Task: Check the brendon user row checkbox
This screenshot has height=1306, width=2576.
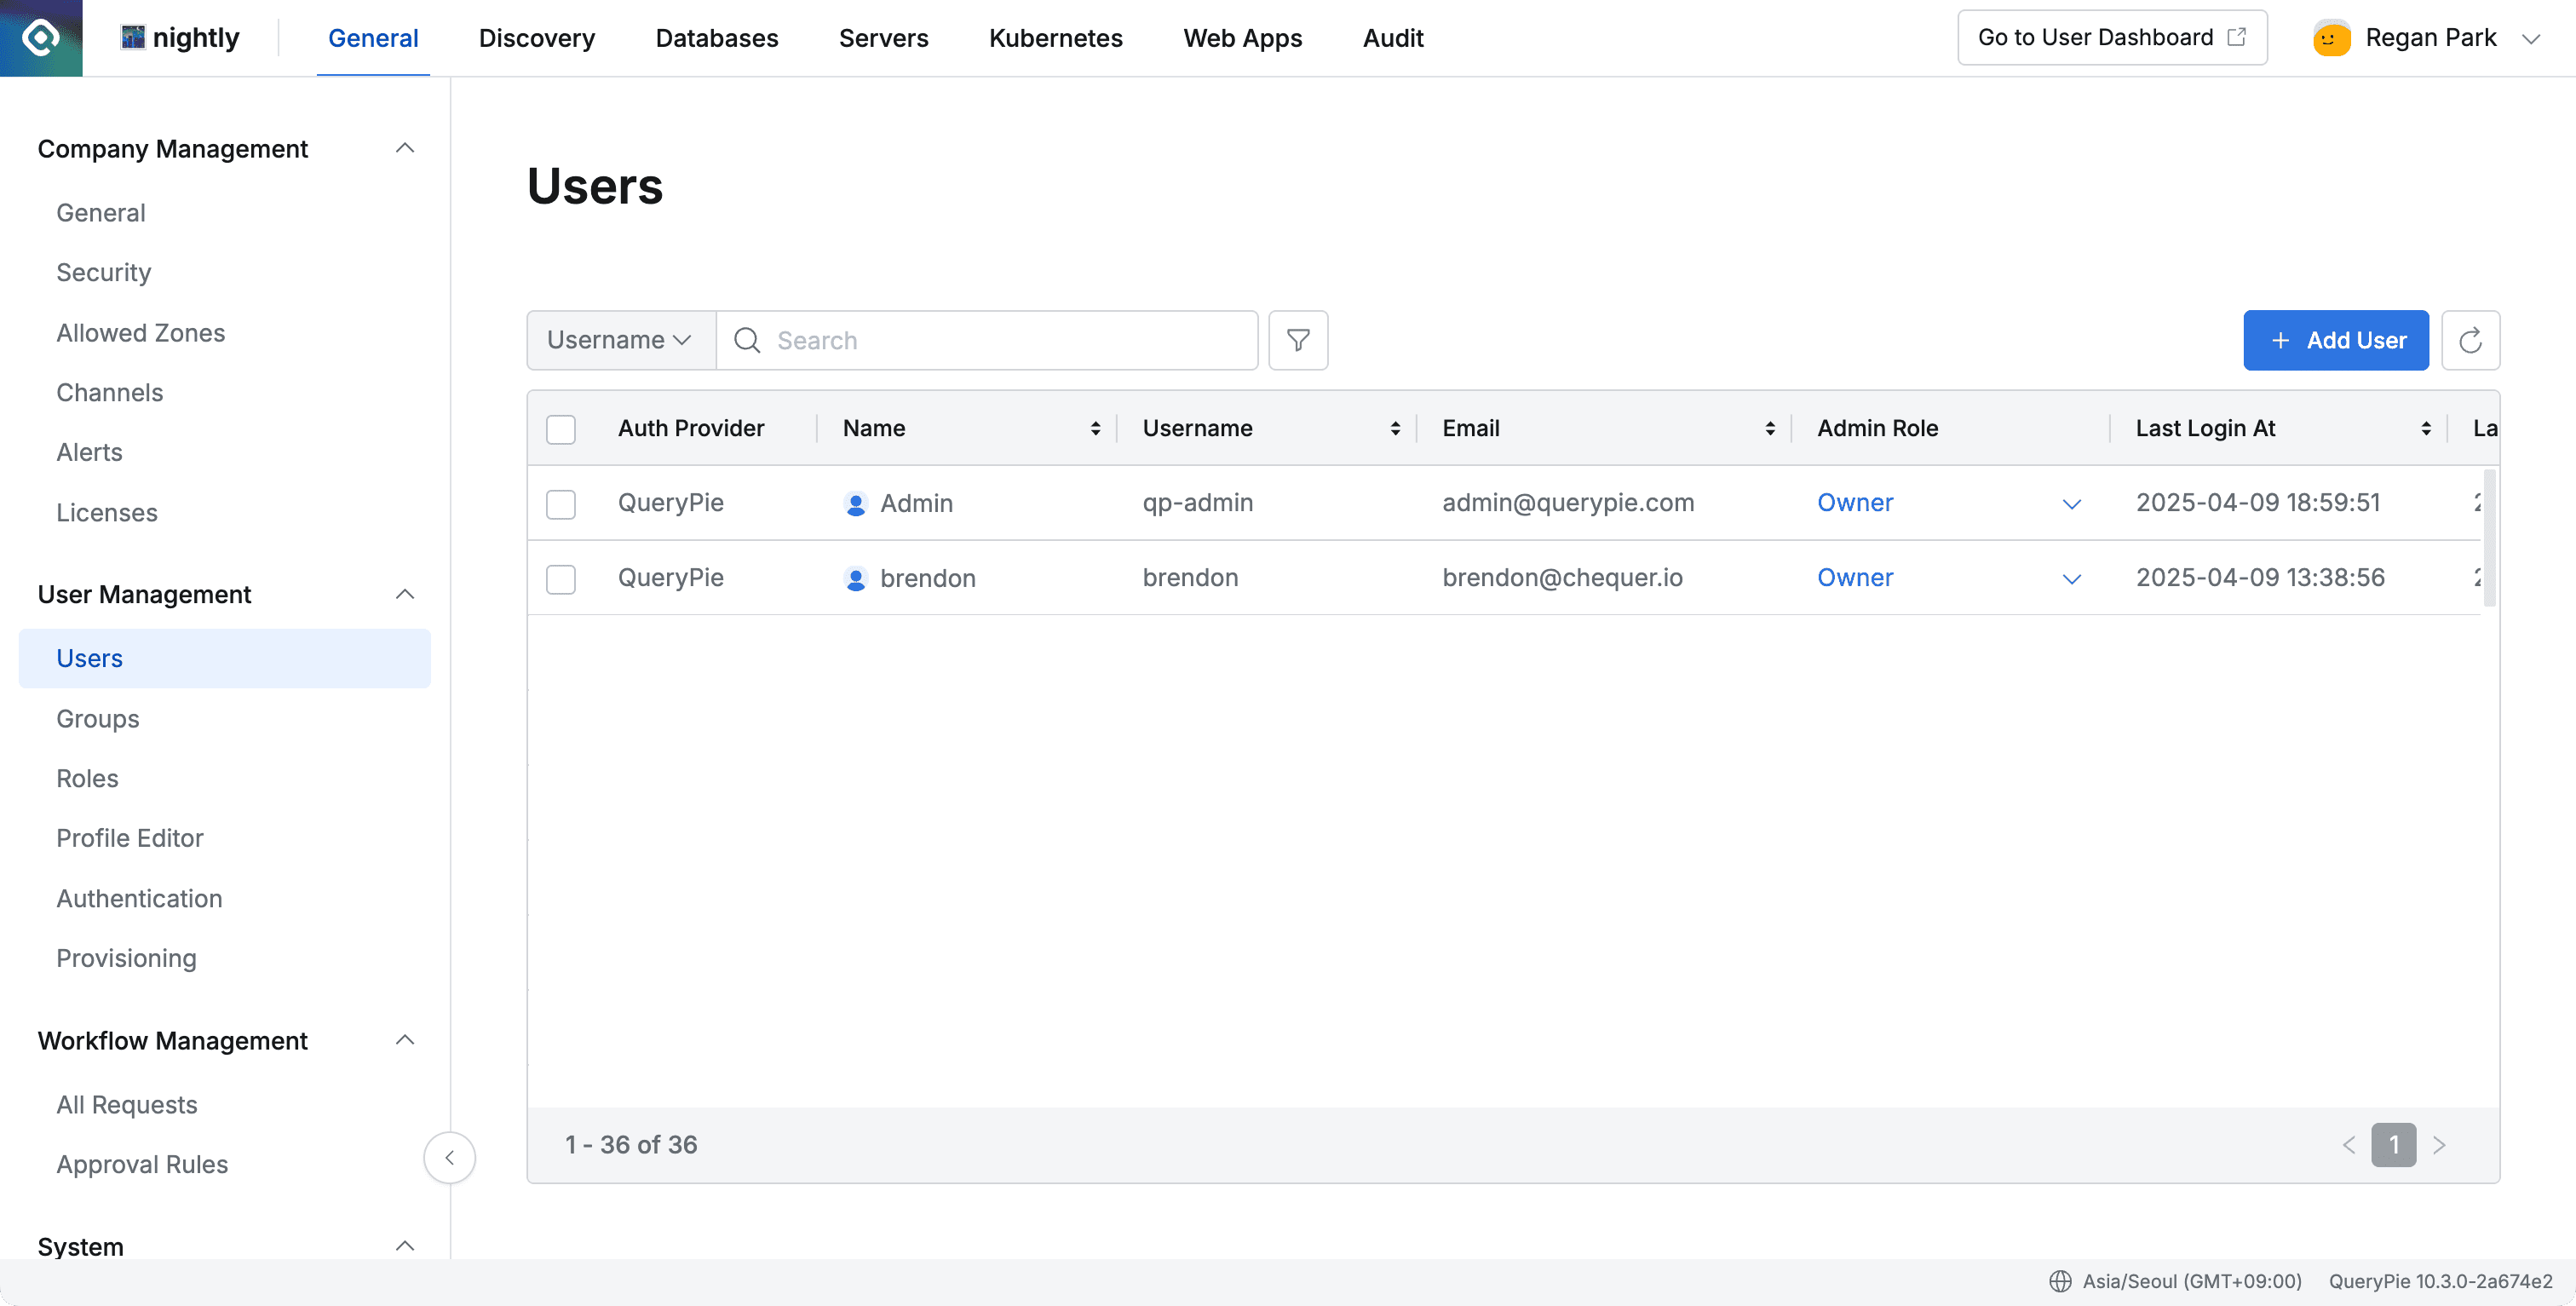Action: pos(561,579)
